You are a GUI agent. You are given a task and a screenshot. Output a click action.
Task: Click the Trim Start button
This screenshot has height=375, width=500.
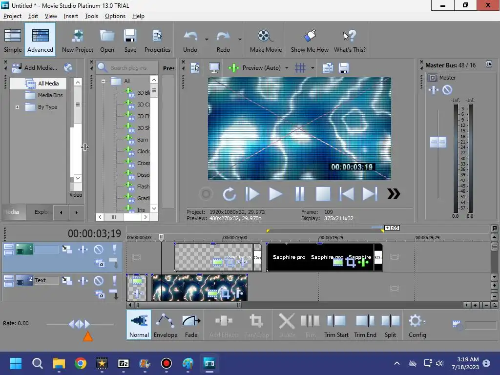336,325
